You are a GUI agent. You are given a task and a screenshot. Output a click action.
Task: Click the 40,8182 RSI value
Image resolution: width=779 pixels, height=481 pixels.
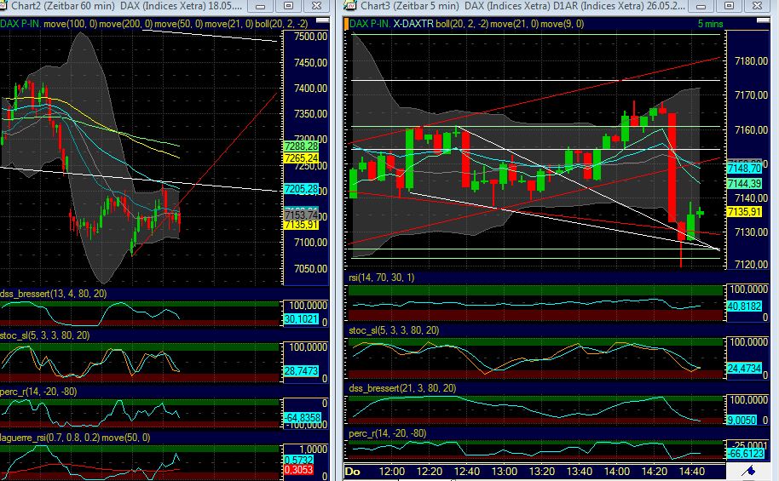[744, 306]
